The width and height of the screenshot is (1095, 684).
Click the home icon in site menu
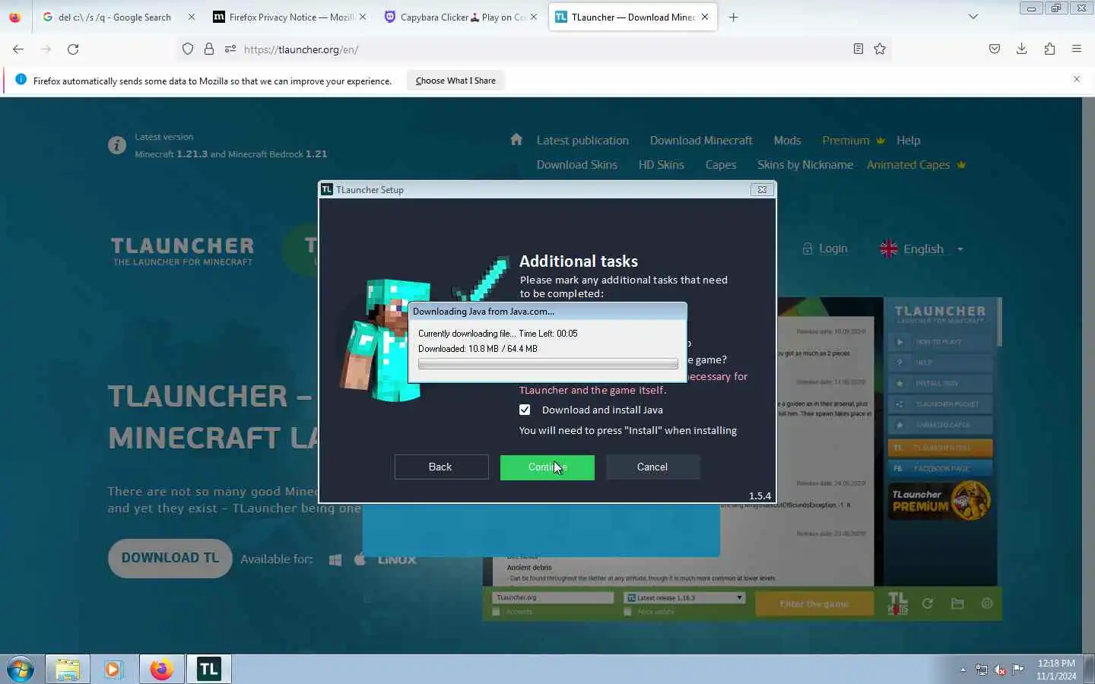(x=516, y=140)
